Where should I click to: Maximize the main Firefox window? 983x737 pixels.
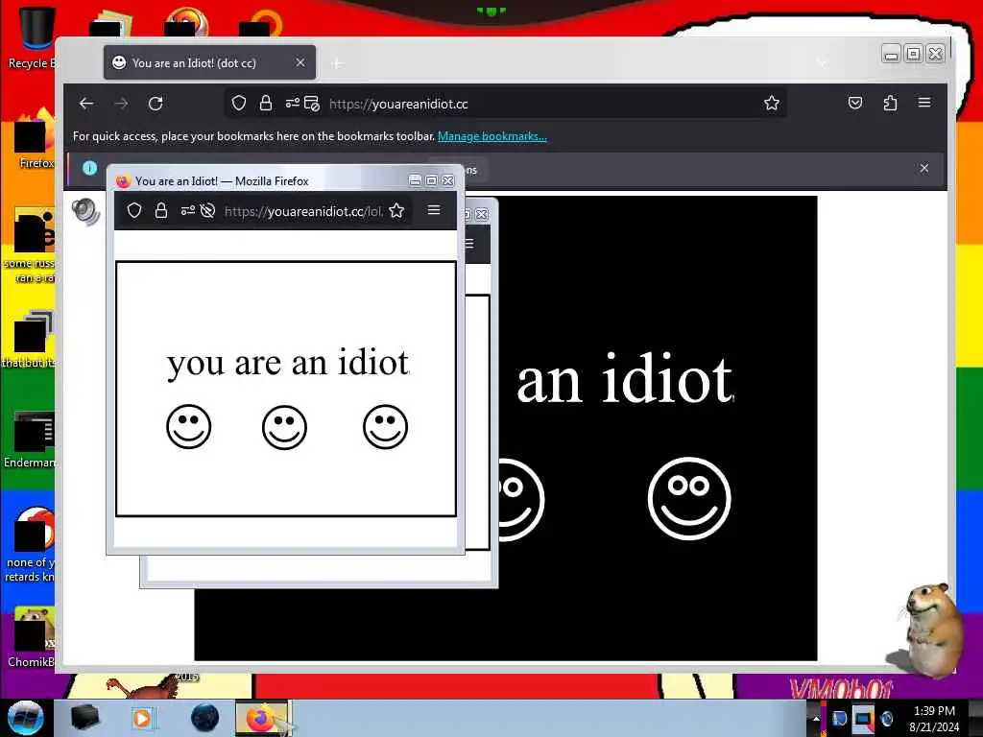point(914,54)
